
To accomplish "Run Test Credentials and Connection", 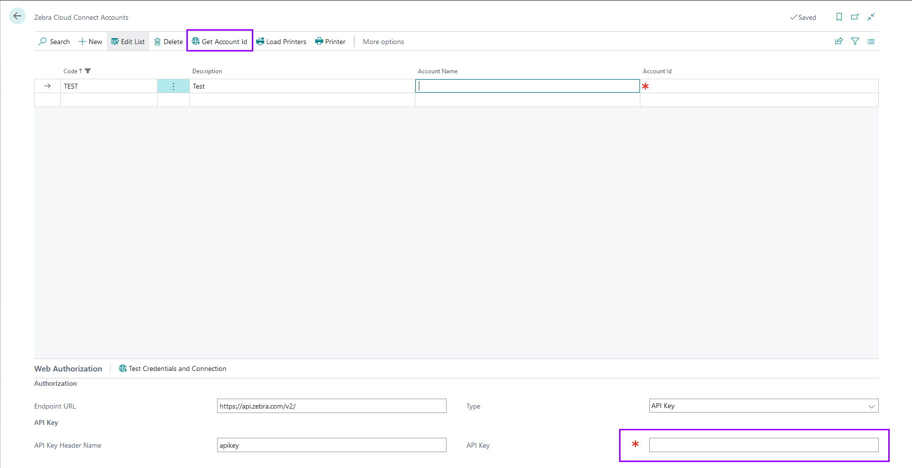I will [172, 368].
